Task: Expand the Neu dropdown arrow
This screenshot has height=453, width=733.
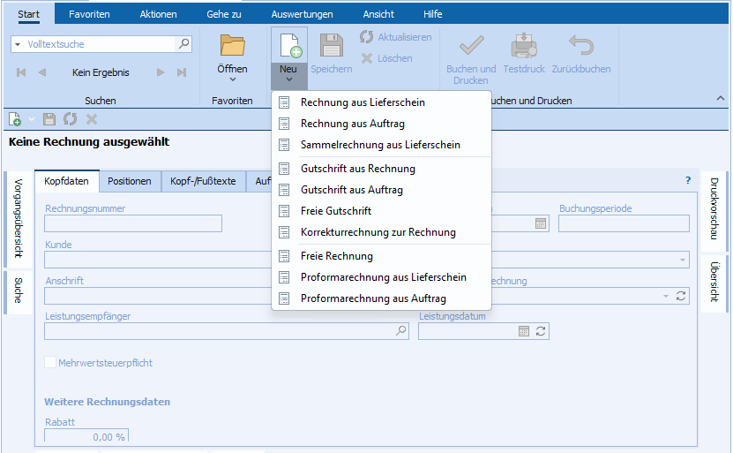Action: point(288,80)
